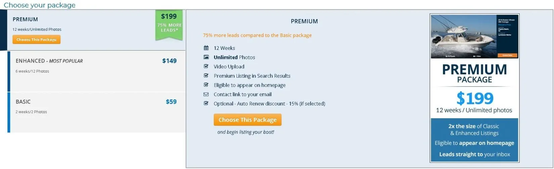554x169 pixels.
Task: Click the envelope icon beside Contact link
Action: (x=206, y=94)
